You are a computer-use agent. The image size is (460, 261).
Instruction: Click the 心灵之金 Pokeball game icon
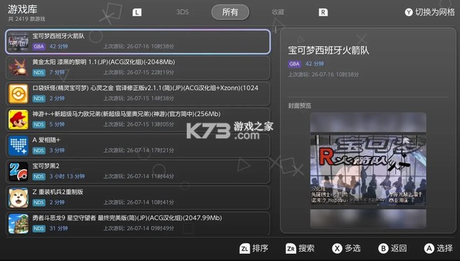point(19,94)
